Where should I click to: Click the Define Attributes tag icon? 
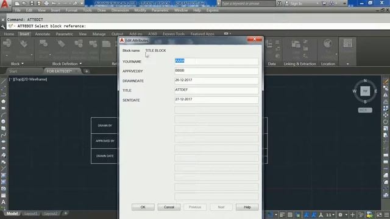(x=61, y=44)
